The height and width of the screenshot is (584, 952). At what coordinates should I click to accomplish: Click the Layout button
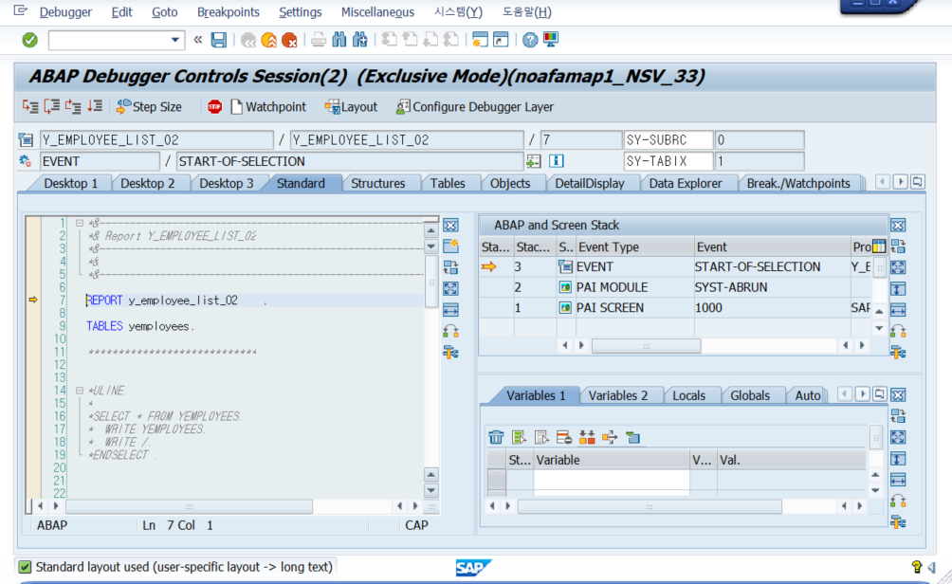(351, 107)
